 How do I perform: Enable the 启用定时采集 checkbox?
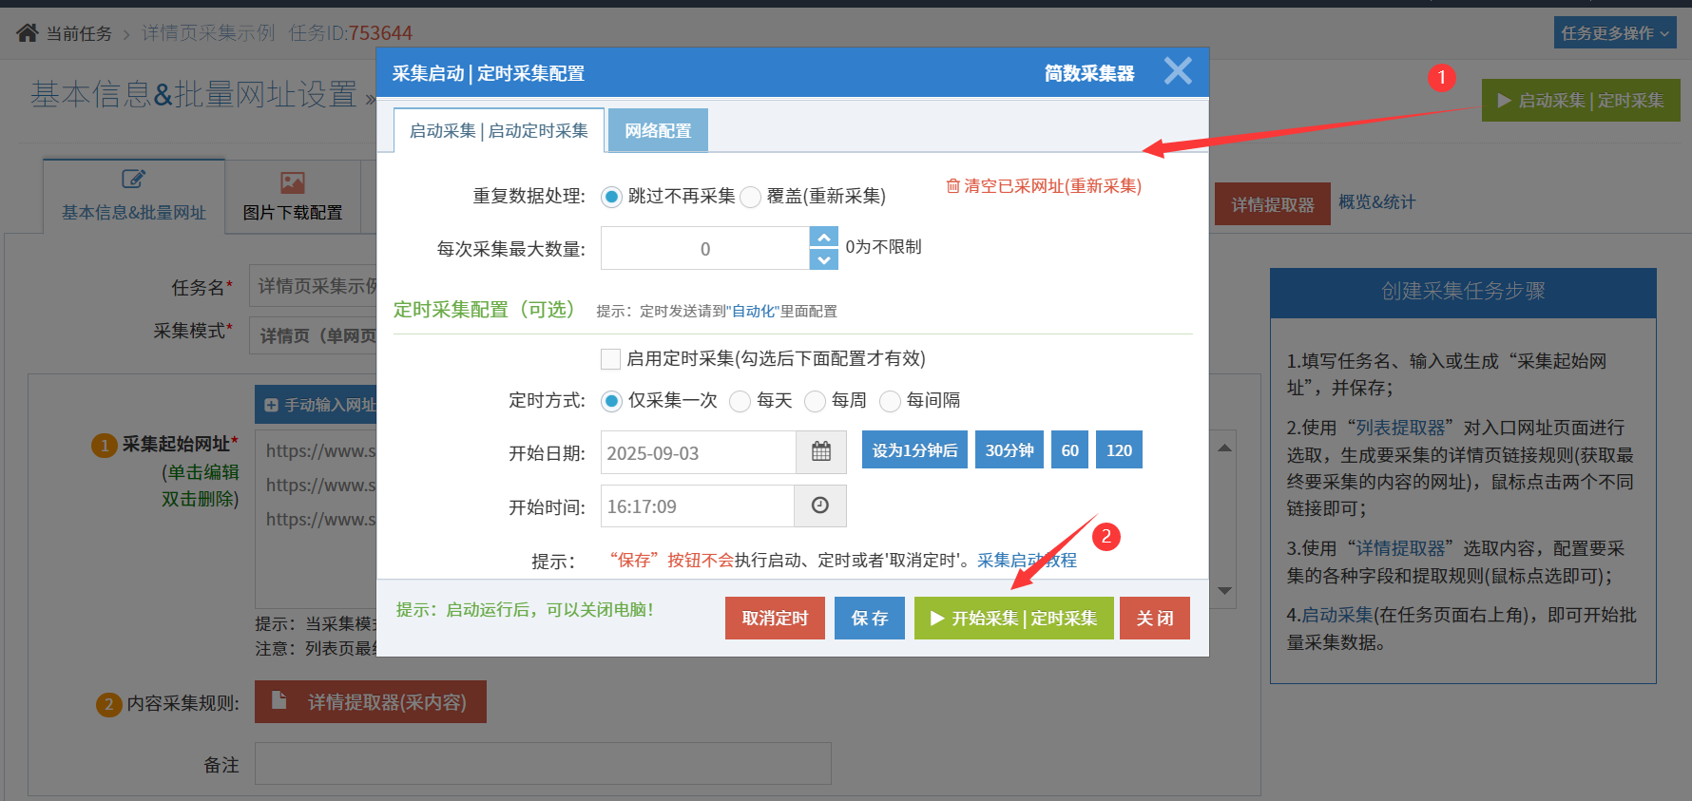coord(611,359)
